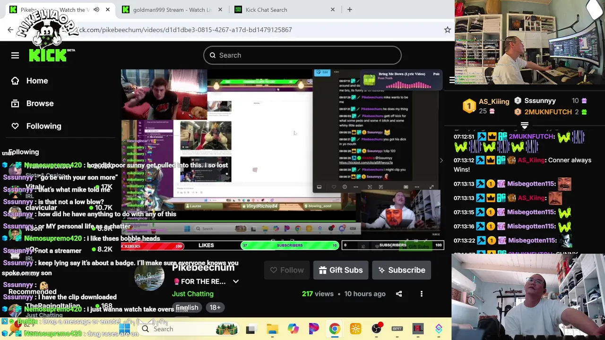The height and width of the screenshot is (340, 605).
Task: Toggle the Kick sidebar hamburger menu
Action: (15, 55)
